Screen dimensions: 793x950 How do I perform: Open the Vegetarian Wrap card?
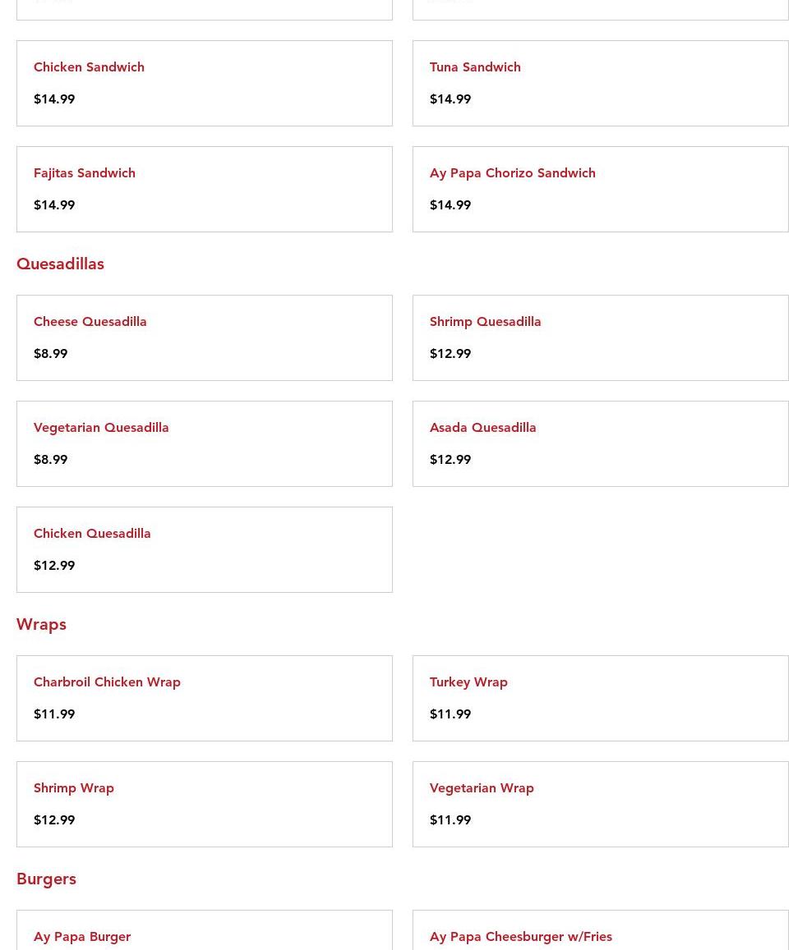point(600,804)
